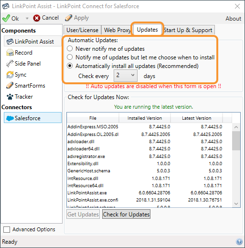Select Never notify me of updates

(70, 48)
